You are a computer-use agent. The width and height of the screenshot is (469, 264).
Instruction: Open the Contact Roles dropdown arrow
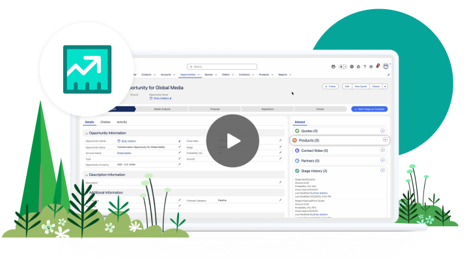[x=382, y=150]
